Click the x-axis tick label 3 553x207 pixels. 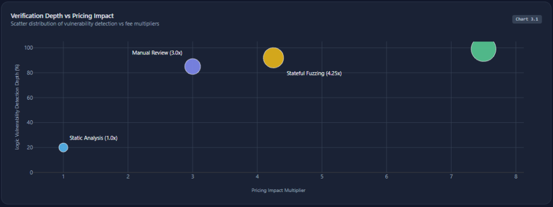pos(193,177)
